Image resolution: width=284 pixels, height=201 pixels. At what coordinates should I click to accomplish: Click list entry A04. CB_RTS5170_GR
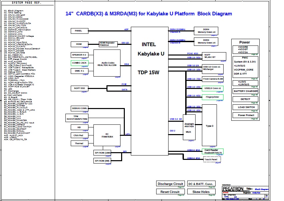15,139
